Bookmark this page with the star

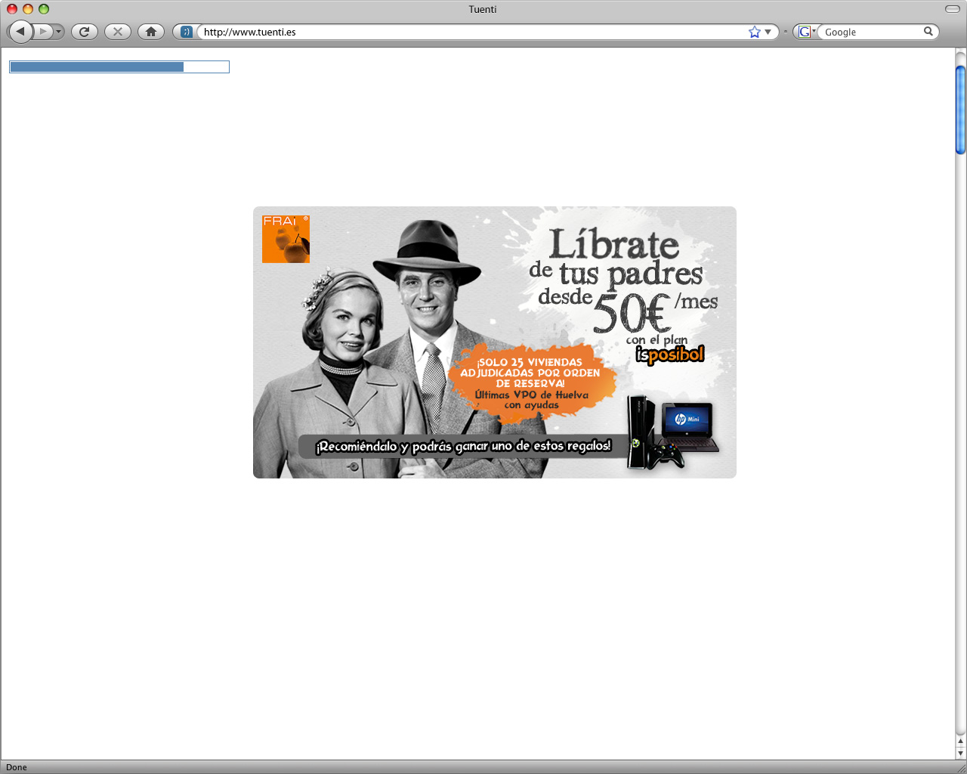[754, 32]
